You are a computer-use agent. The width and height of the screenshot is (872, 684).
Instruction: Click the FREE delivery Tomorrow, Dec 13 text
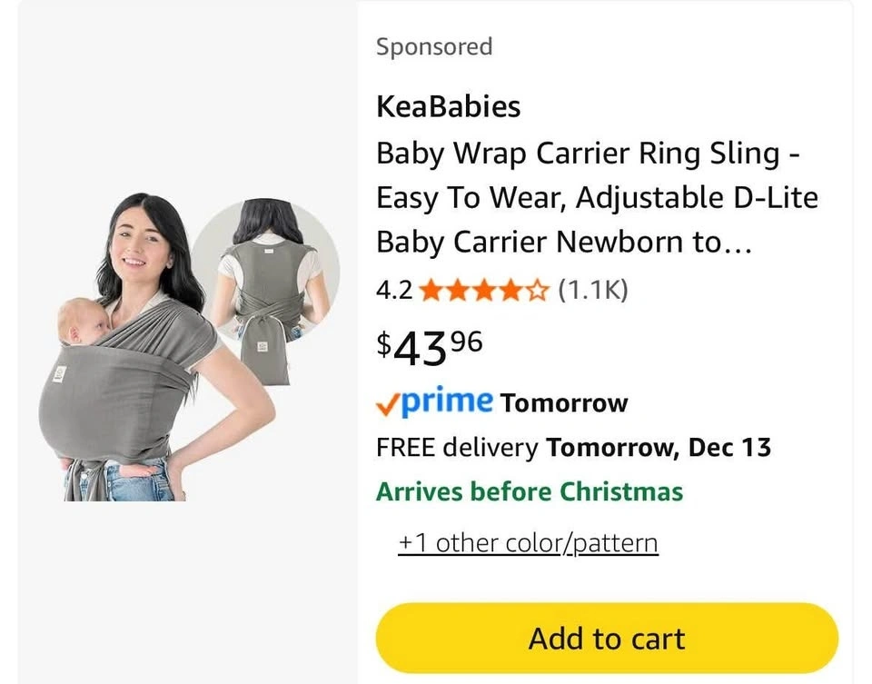click(x=573, y=448)
